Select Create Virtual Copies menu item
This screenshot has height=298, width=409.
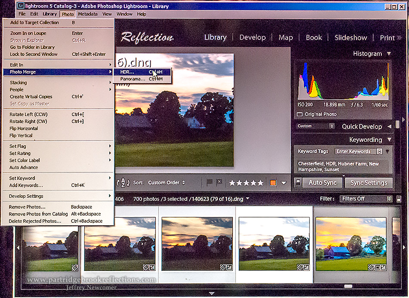[59, 97]
